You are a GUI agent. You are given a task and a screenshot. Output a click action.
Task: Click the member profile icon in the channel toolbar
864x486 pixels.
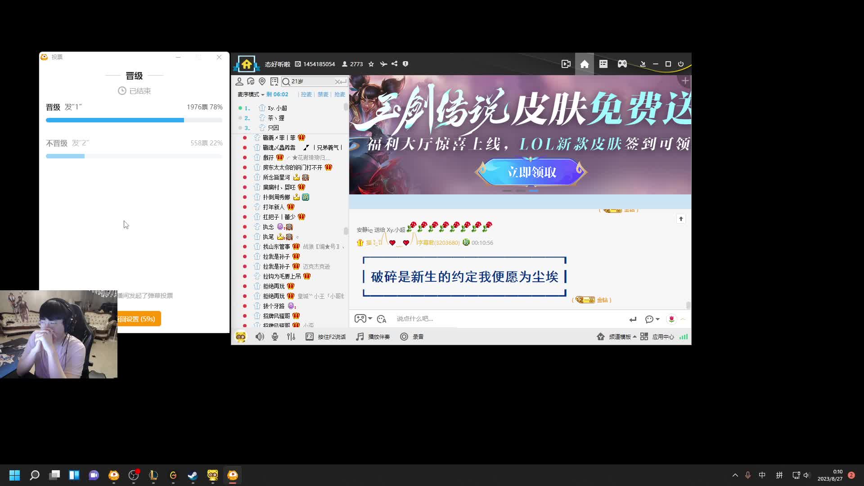click(x=239, y=81)
